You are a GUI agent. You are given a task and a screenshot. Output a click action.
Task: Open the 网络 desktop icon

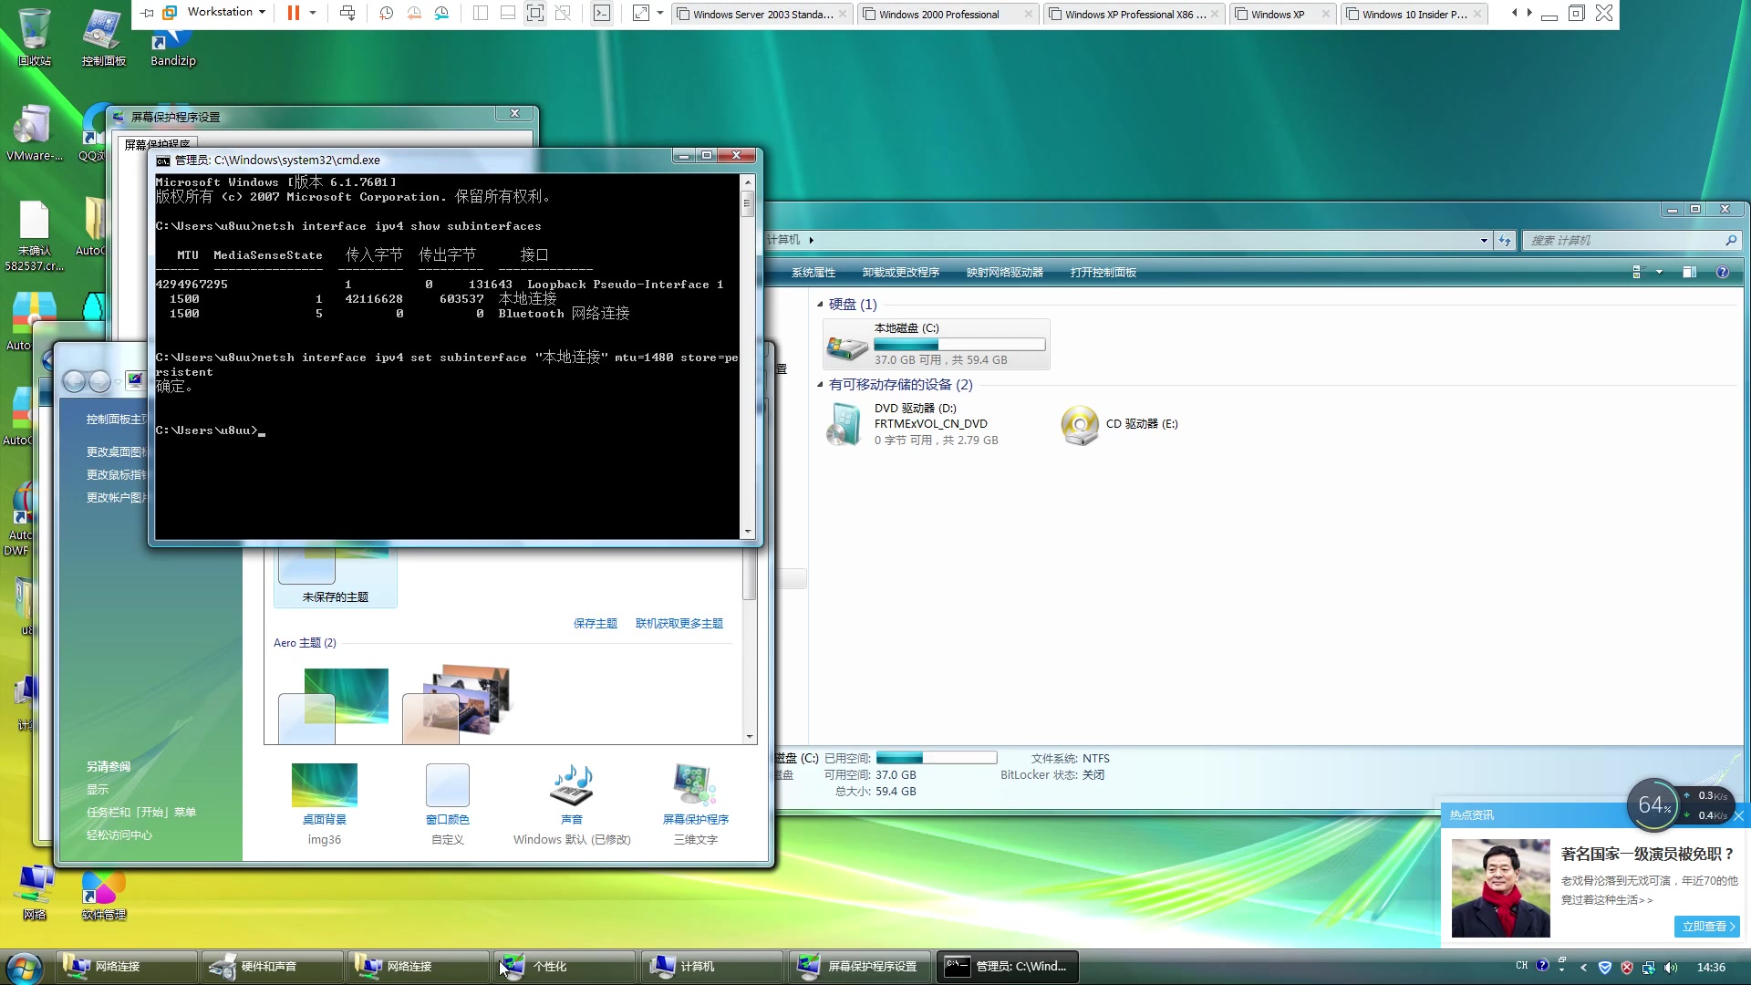point(35,892)
